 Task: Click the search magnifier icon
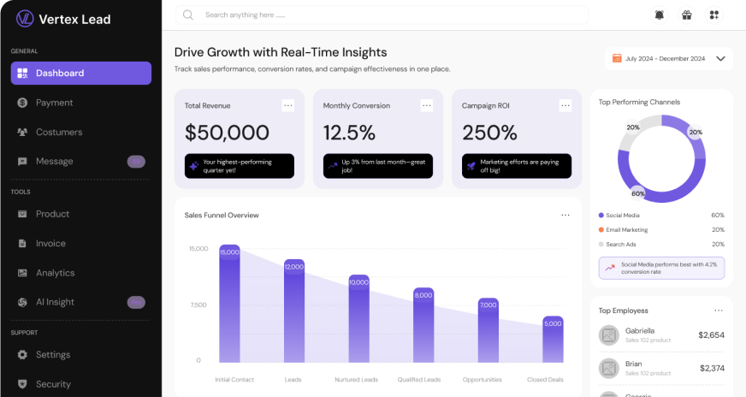(x=188, y=15)
